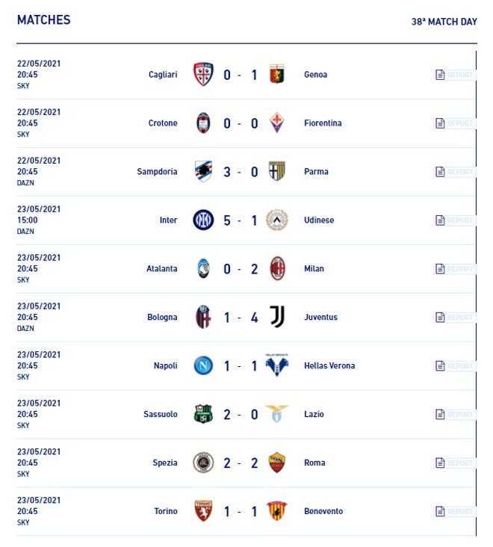493x547 pixels.
Task: Click the Benevento club badge
Action: [x=277, y=511]
